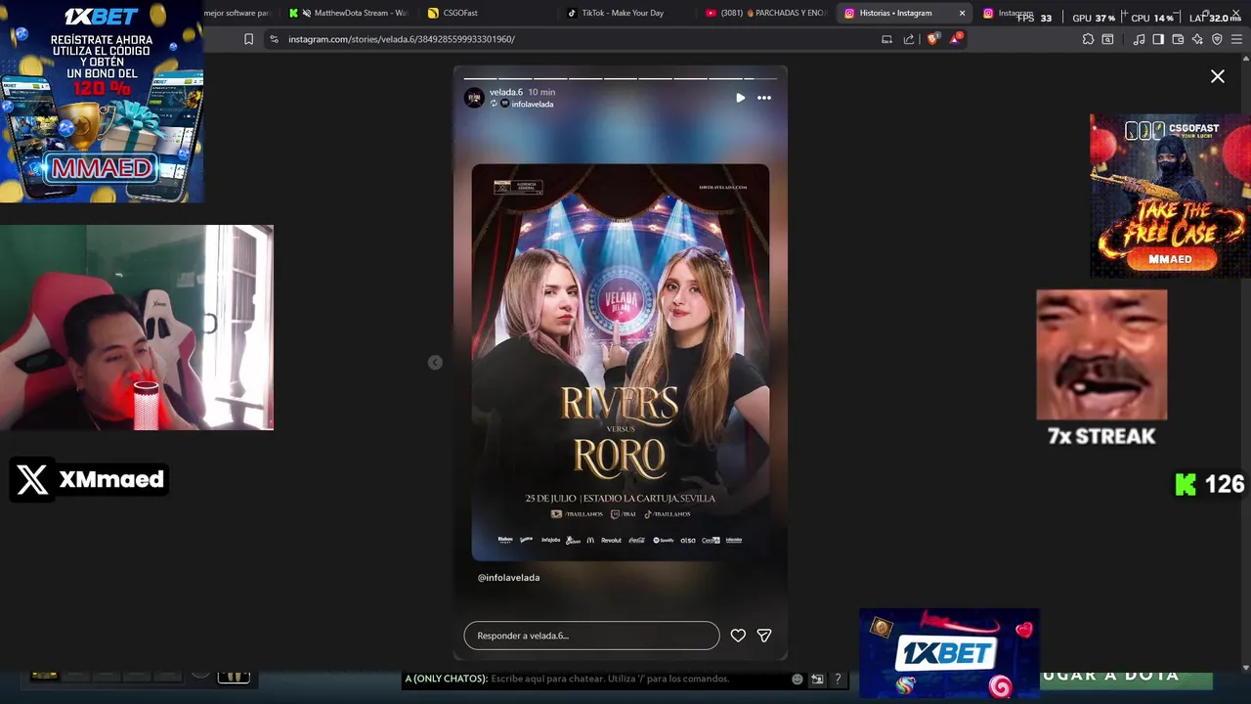1251x704 pixels.
Task: Click the 'A (ONLY CHATOS):' chat label
Action: pyautogui.click(x=446, y=679)
